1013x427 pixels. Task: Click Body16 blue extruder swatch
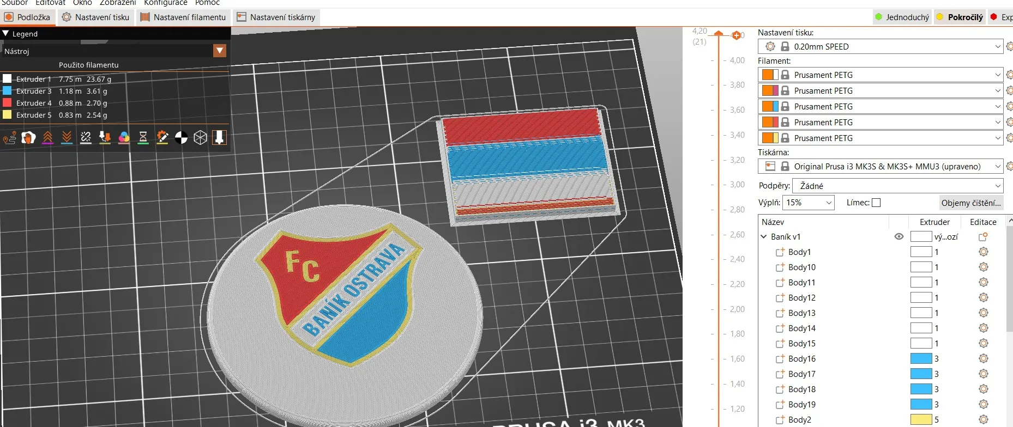click(x=921, y=358)
